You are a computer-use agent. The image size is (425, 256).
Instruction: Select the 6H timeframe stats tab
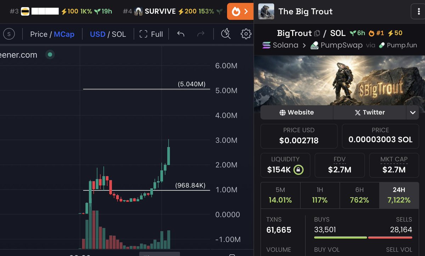pyautogui.click(x=359, y=195)
